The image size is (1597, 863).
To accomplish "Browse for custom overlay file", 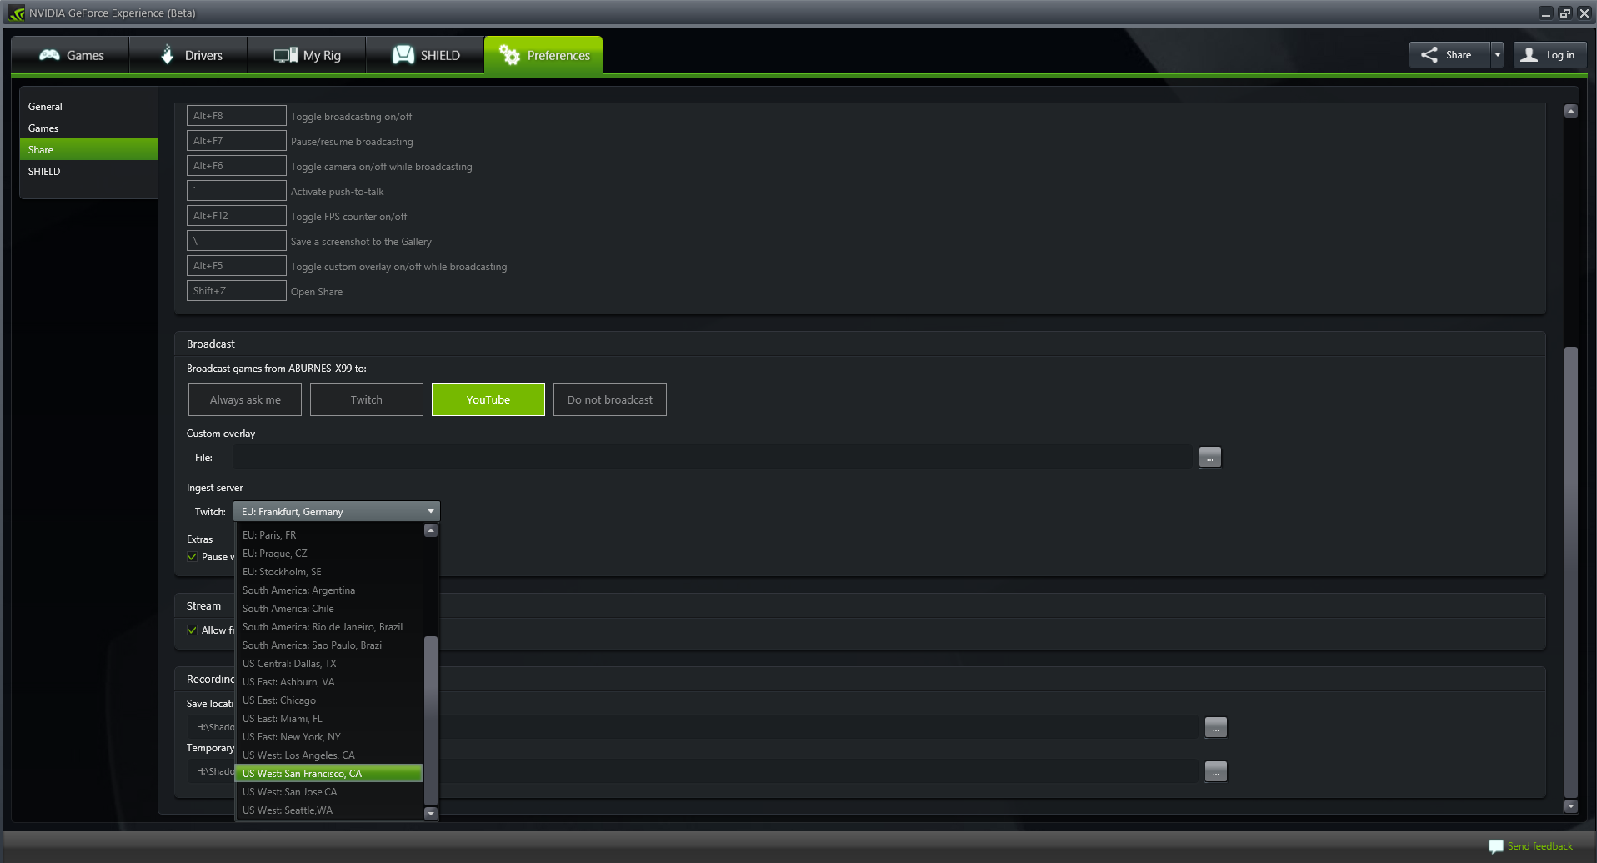I will [x=1210, y=457].
